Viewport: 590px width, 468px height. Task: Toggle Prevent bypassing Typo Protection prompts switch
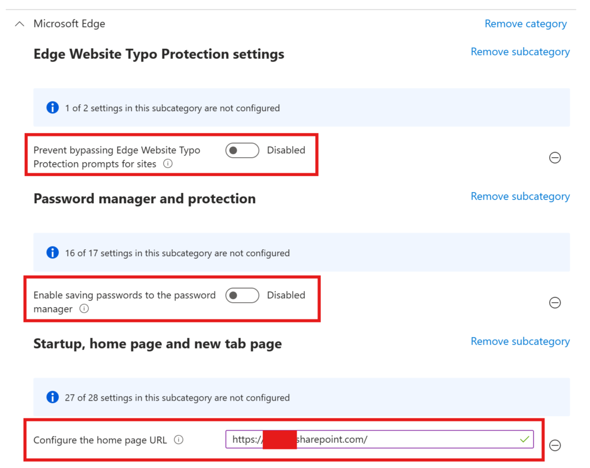242,150
